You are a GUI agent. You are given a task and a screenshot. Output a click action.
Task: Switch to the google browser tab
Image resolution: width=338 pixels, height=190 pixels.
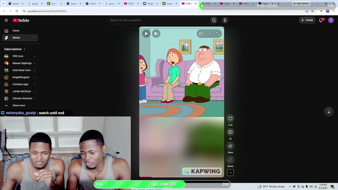(x=35, y=4)
